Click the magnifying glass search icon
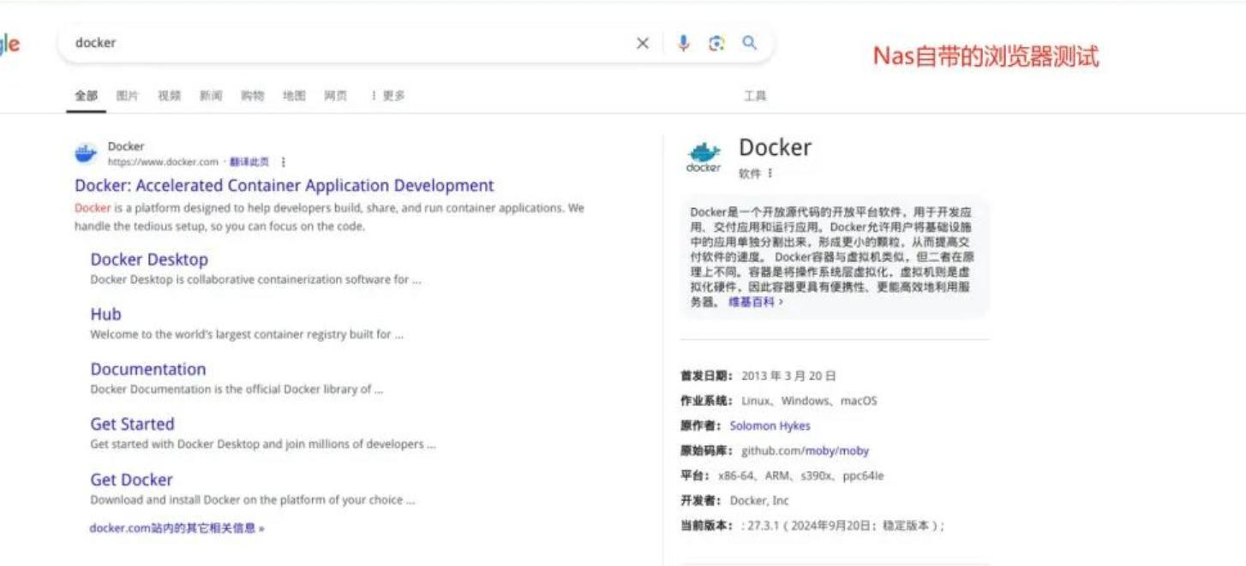The width and height of the screenshot is (1246, 566). (750, 44)
